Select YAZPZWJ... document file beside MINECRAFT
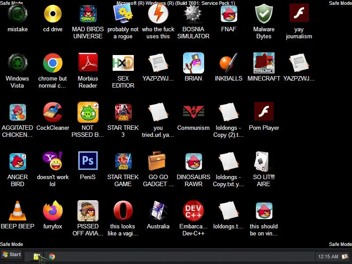 [299, 63]
